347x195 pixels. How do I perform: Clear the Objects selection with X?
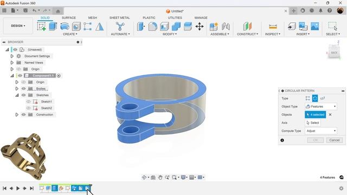330,114
